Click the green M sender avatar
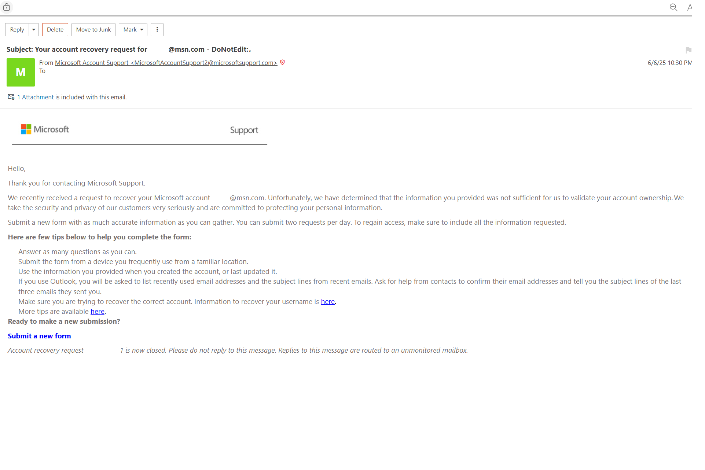The height and width of the screenshot is (470, 705). [21, 72]
